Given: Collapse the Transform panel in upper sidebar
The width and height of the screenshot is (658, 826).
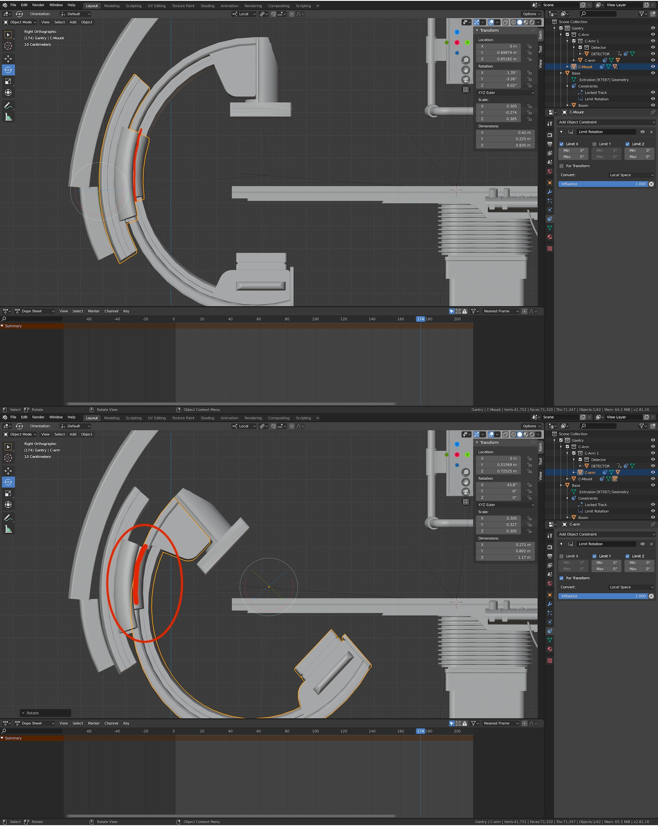Looking at the screenshot, I should [477, 30].
